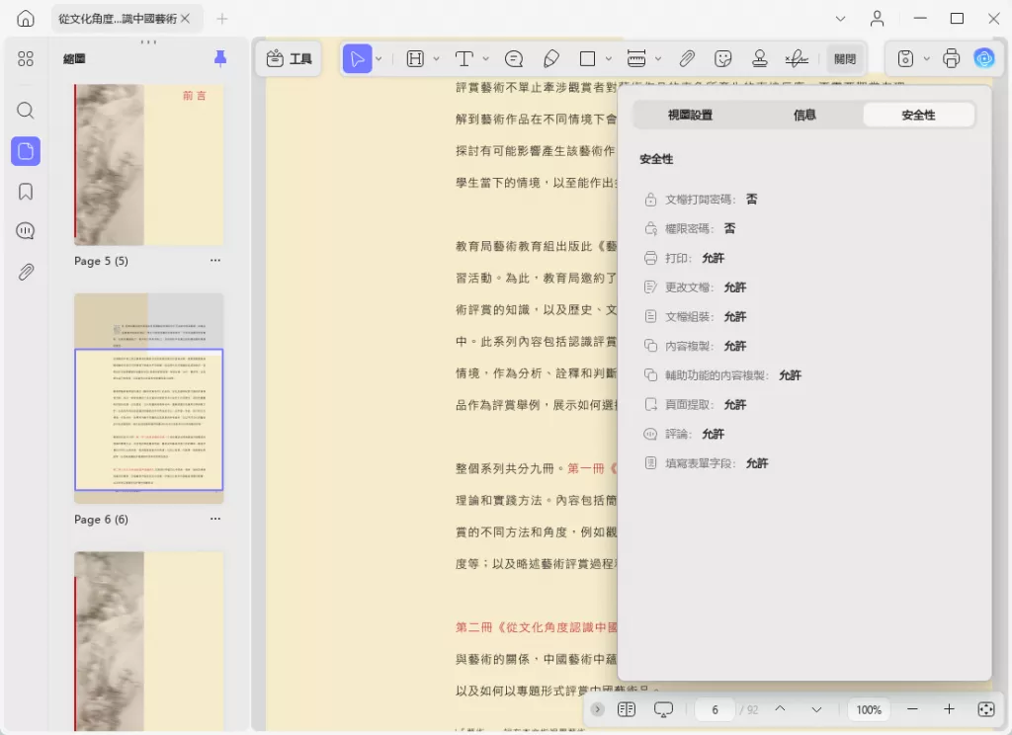Open the 工具 tools menu

(x=290, y=58)
